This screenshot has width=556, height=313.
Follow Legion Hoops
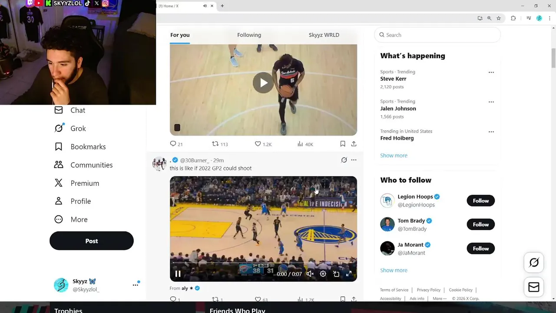point(480,200)
